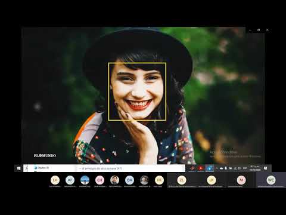Select participant with blue sky photo

[x=85, y=180]
